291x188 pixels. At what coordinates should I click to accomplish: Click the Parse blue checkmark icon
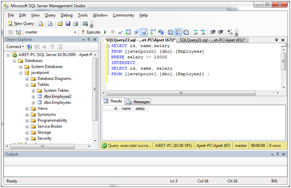120,32
